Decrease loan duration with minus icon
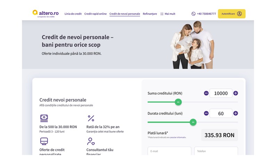278x156 pixels. click(x=206, y=113)
